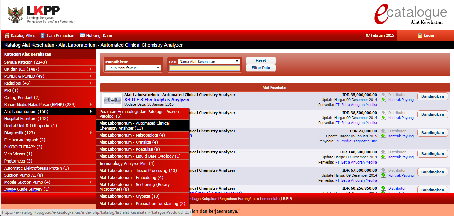454x216 pixels.
Task: Click green download arrow for IDR 35,000,000 item
Action: pyautogui.click(x=383, y=100)
